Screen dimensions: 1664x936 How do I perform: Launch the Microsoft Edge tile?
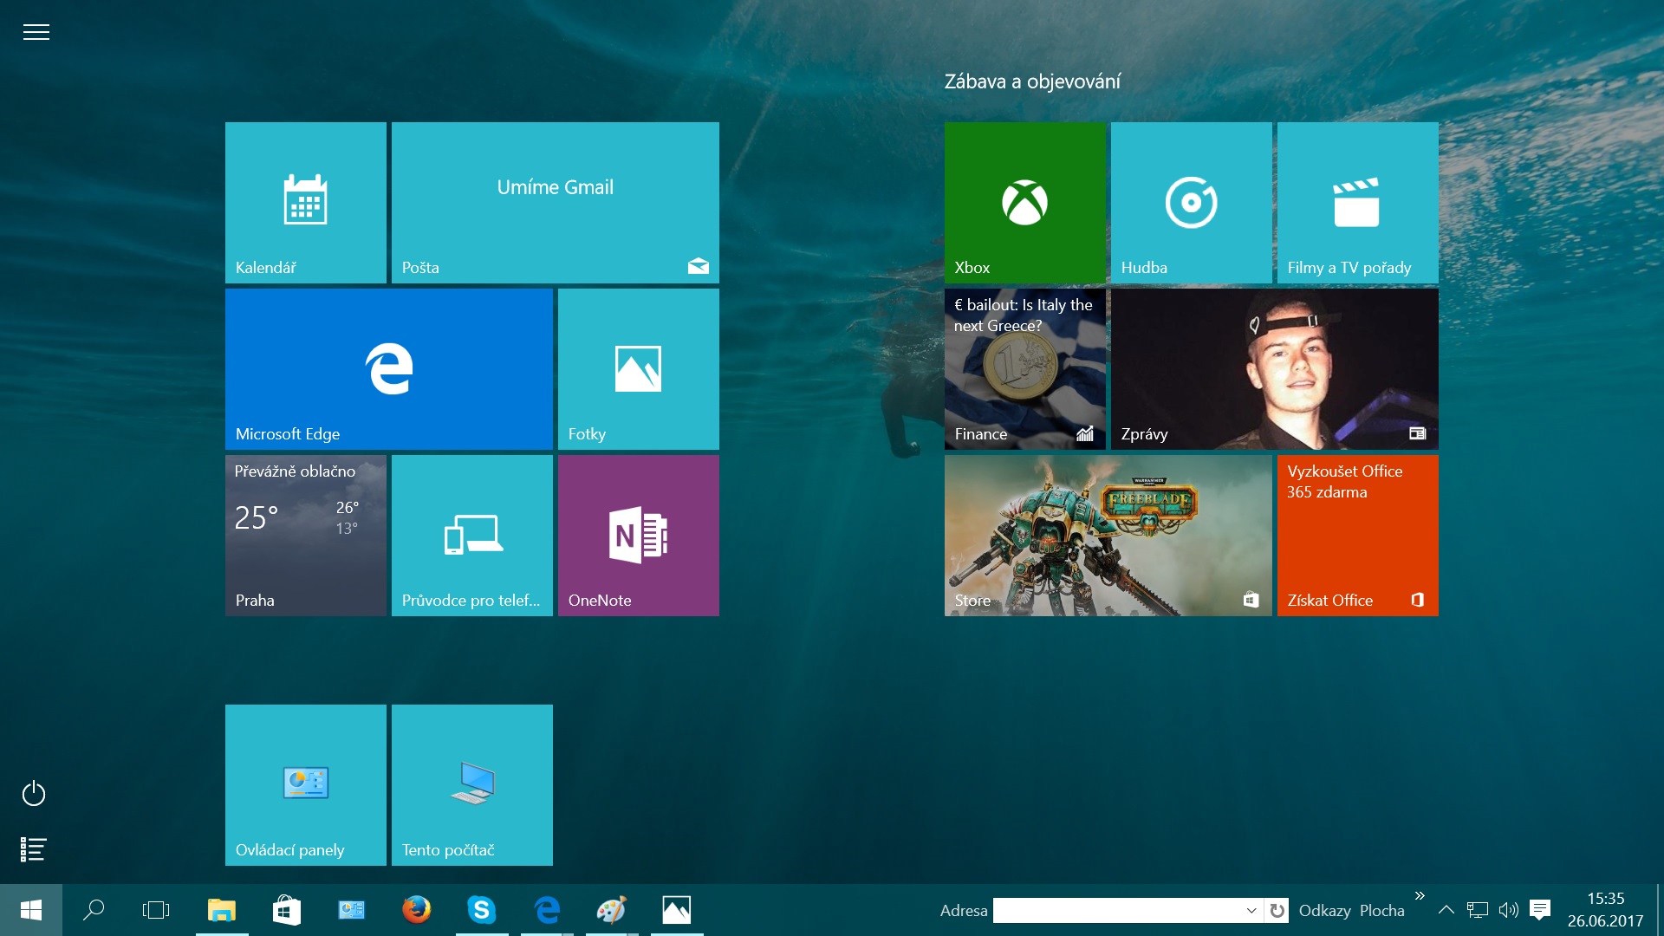pos(388,368)
